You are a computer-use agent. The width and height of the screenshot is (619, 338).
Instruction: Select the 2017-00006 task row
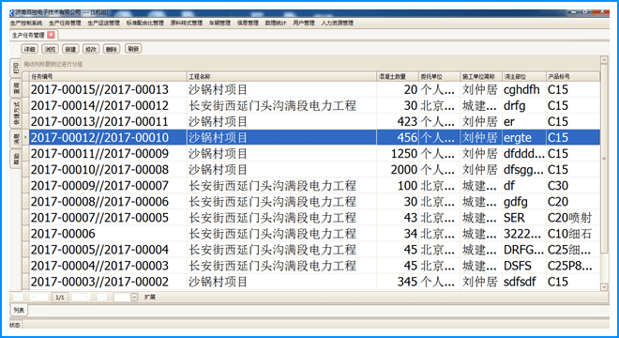[x=314, y=234]
